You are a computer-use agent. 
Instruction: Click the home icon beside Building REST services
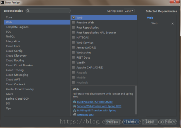[74, 110]
